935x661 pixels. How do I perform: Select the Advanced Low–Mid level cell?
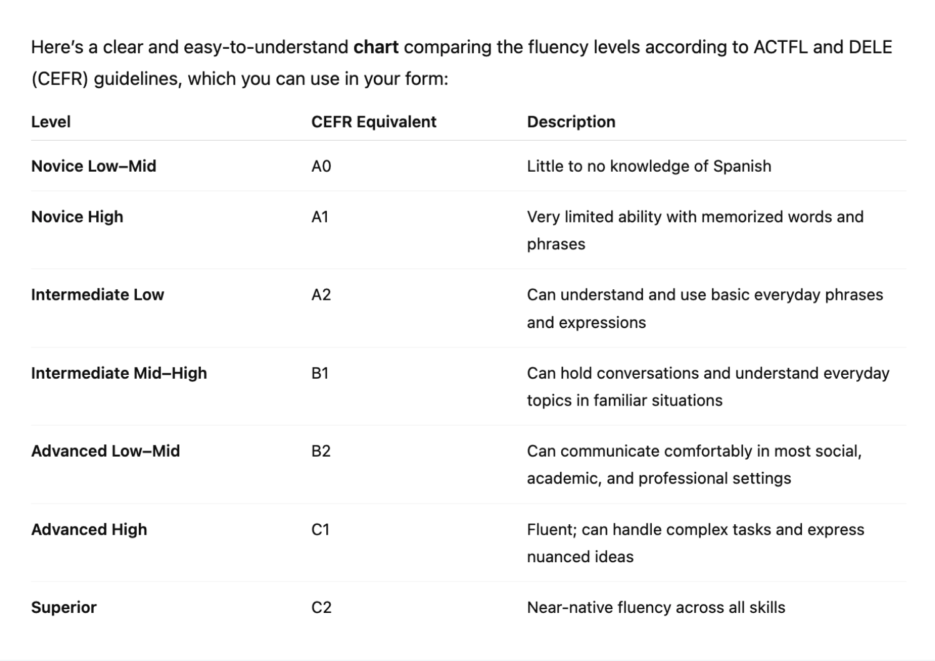(106, 451)
